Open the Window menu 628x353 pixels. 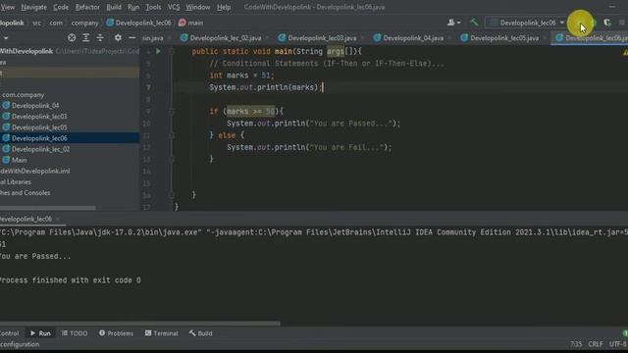[197, 7]
